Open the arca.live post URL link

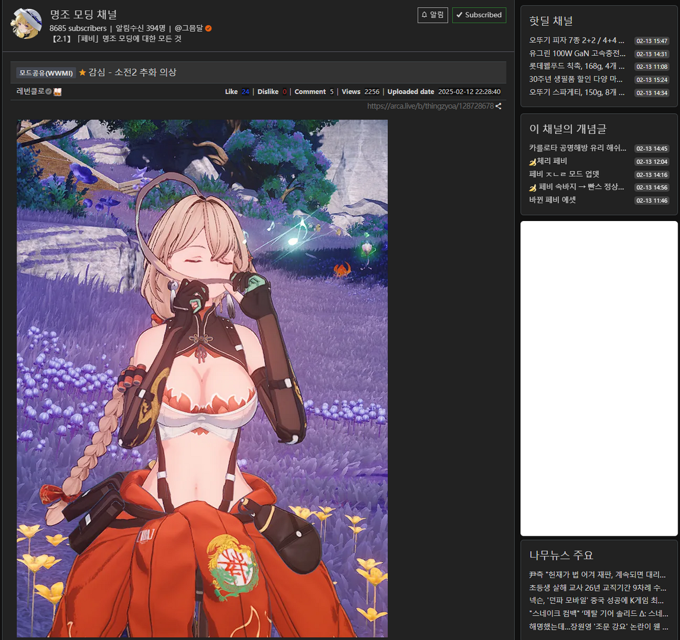[430, 106]
